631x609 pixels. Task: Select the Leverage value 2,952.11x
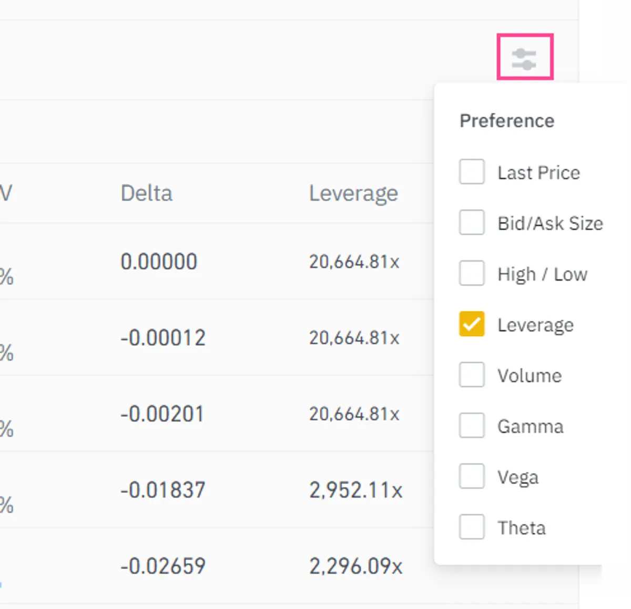click(355, 491)
